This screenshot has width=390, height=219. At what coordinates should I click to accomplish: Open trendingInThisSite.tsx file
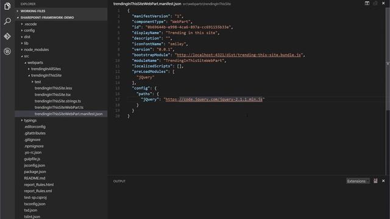[x=52, y=95]
